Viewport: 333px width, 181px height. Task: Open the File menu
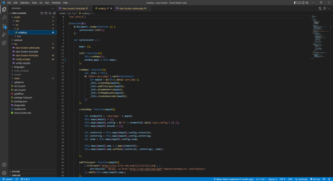(x=9, y=3)
